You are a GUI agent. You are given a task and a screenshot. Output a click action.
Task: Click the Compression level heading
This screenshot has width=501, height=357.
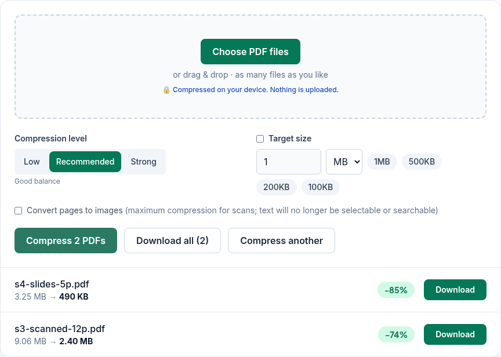[x=51, y=139]
